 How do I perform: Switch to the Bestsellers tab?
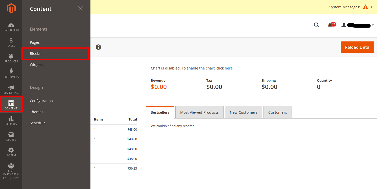pos(160,112)
